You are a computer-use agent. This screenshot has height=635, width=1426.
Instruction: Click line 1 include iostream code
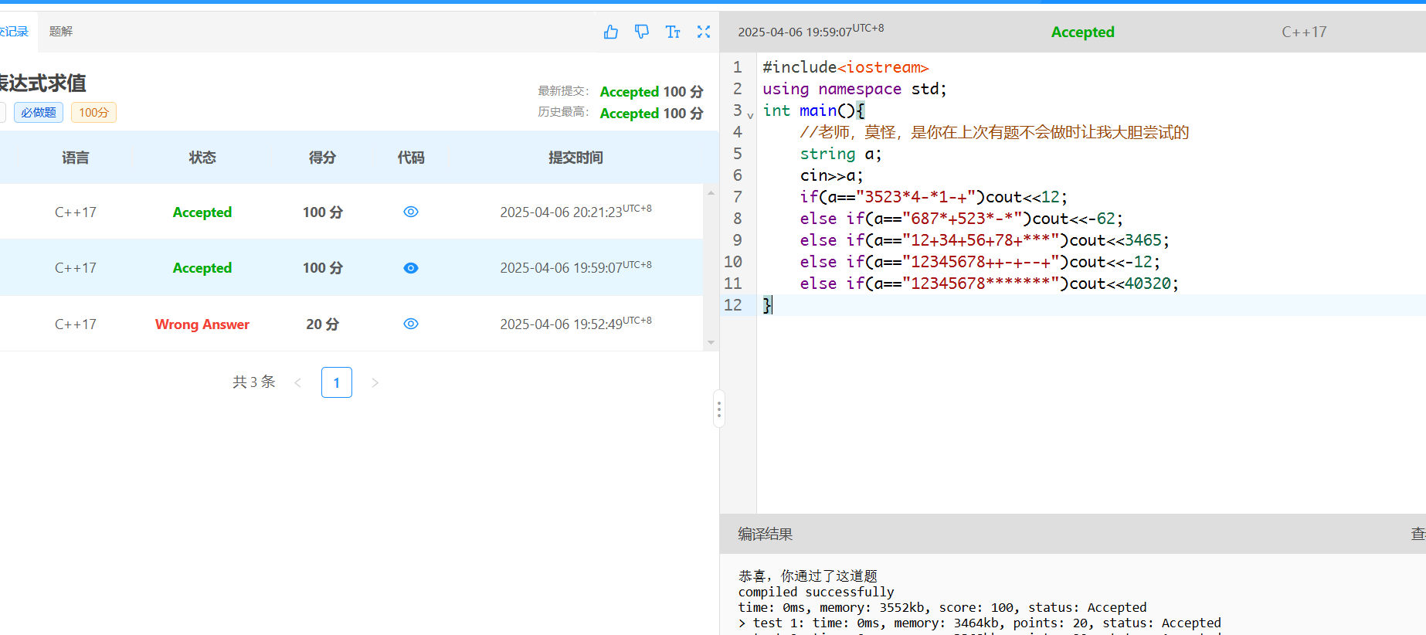click(845, 67)
